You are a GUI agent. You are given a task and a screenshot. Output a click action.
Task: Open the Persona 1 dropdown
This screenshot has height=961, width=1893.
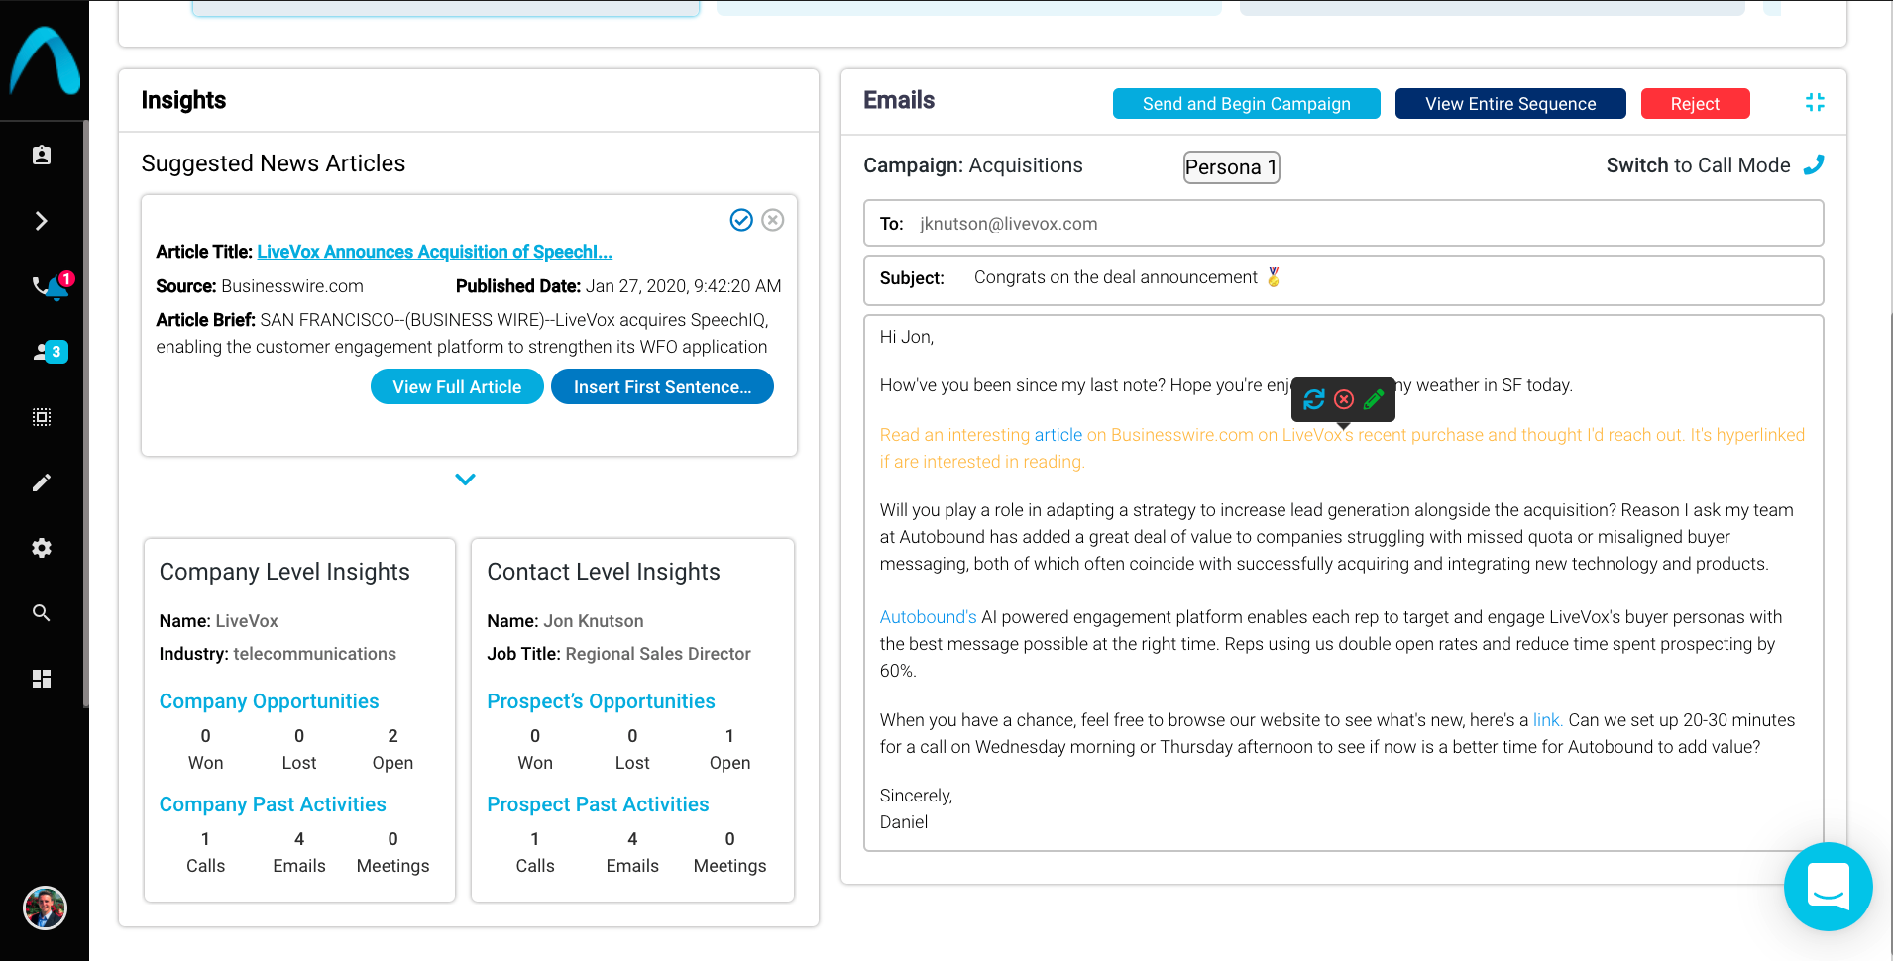click(1231, 167)
